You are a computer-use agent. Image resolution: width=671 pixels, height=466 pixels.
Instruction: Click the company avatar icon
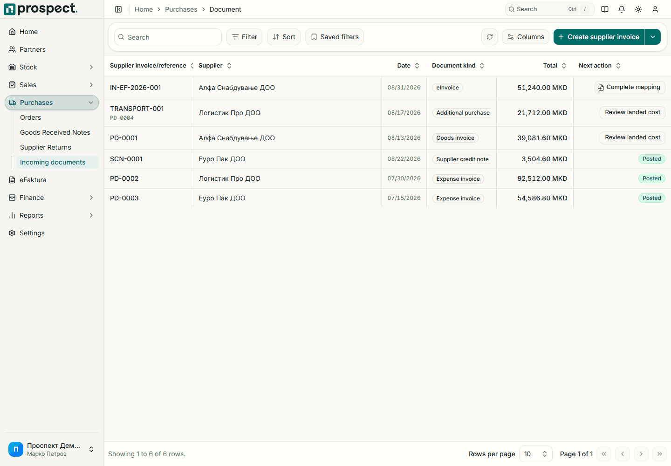pos(16,449)
